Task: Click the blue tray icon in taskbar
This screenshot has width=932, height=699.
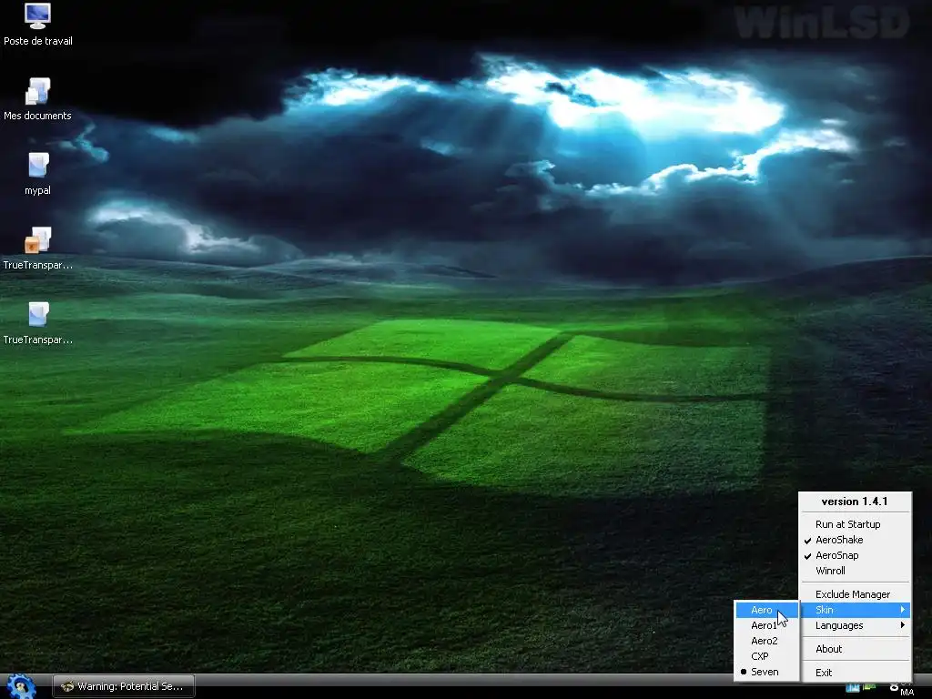Action: click(852, 688)
